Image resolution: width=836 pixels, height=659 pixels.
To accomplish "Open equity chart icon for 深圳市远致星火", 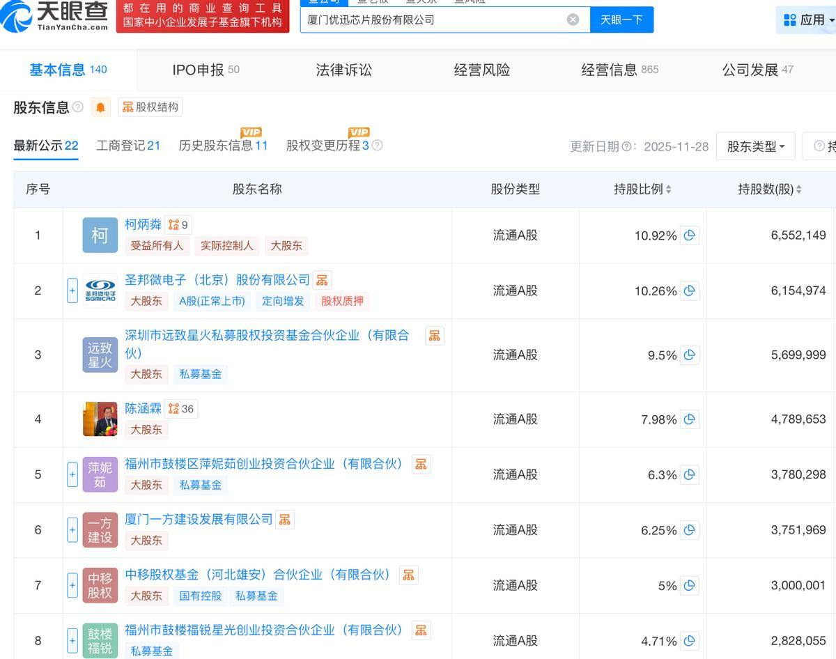I will [x=435, y=335].
